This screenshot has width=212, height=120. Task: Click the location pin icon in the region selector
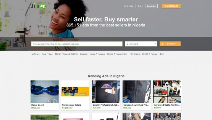tap(127, 44)
